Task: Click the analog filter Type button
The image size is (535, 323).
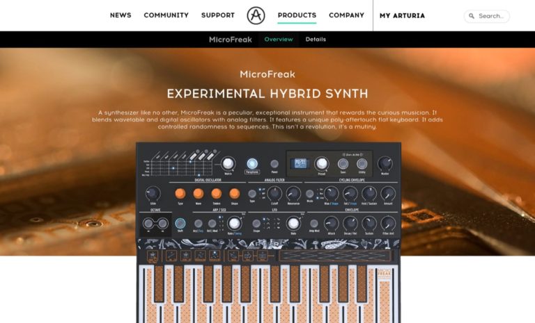Action: 252,194
